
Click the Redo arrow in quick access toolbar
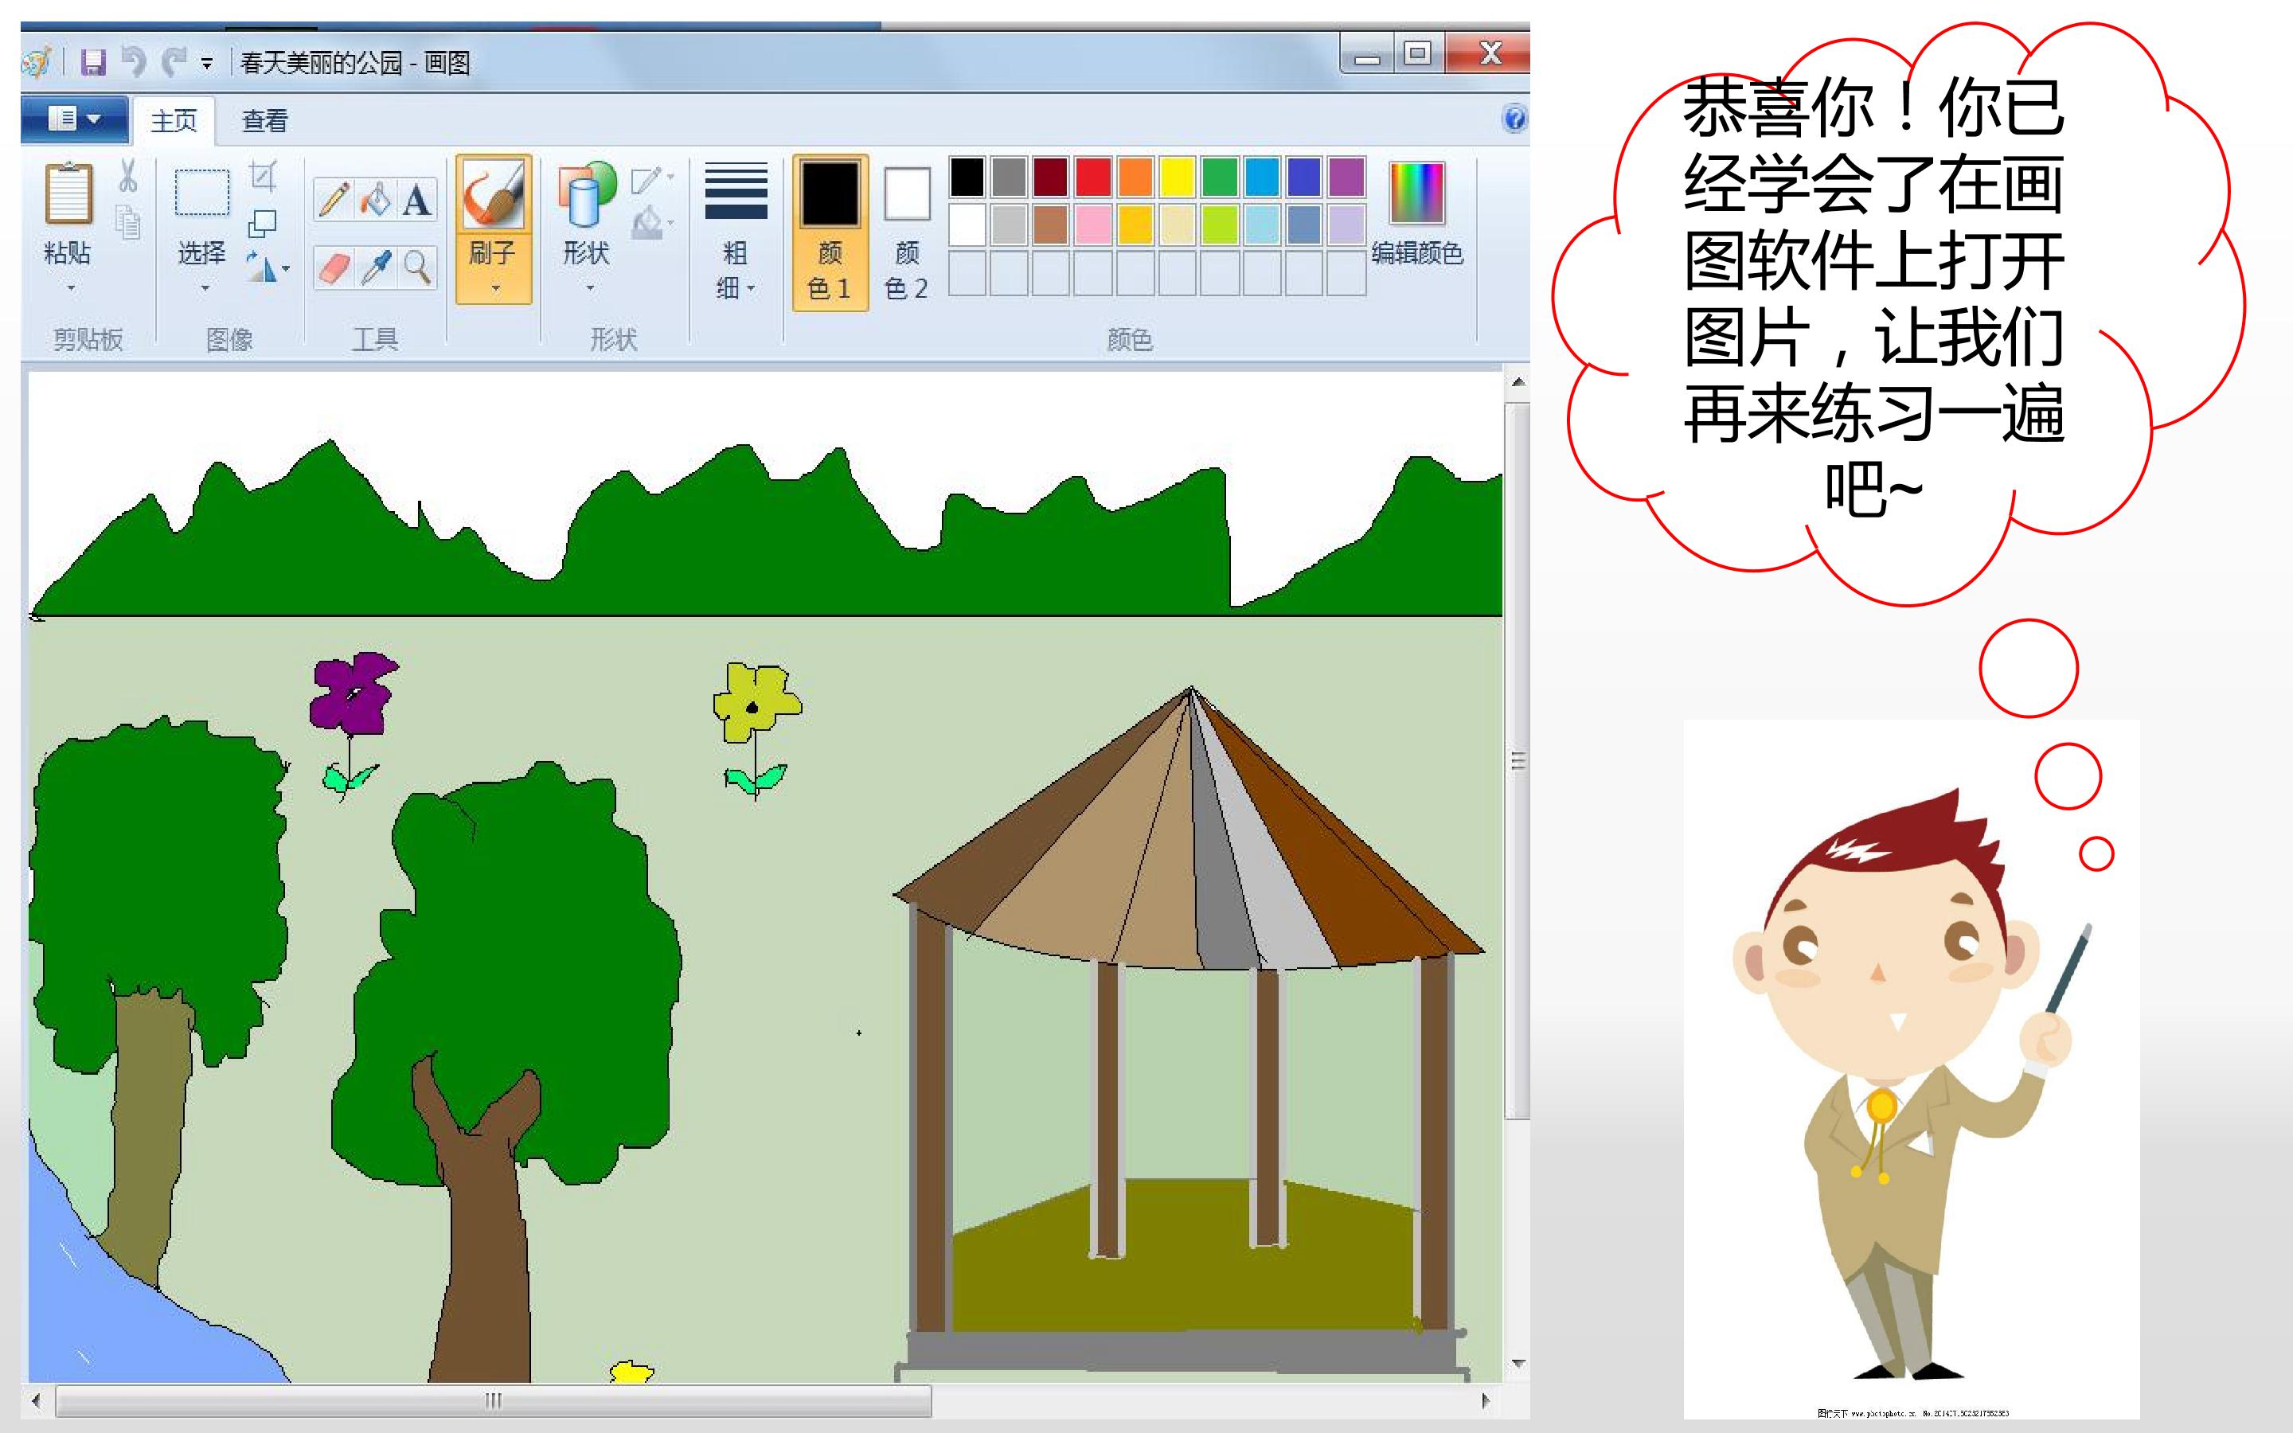(174, 63)
